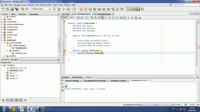200x112 pixels.
Task: Open the Refactor menu
Action: tap(31, 5)
